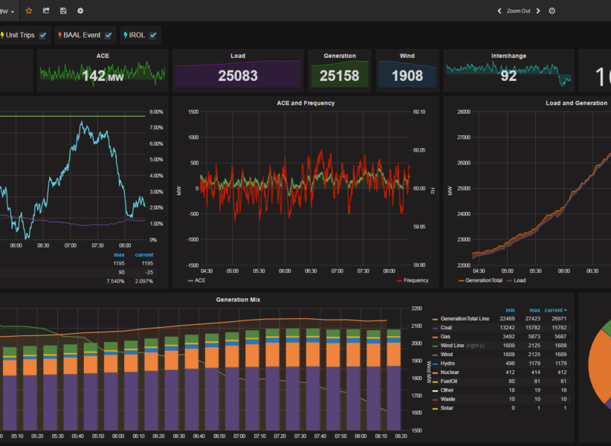Click Hydro legend color swatch
Viewport: 611px width, 446px height.
(x=436, y=363)
